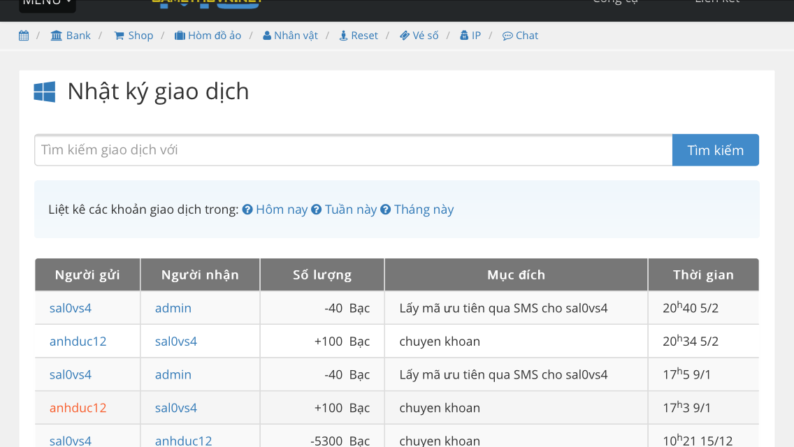Filter transactions by Tháng này
The width and height of the screenshot is (794, 447).
coord(417,210)
